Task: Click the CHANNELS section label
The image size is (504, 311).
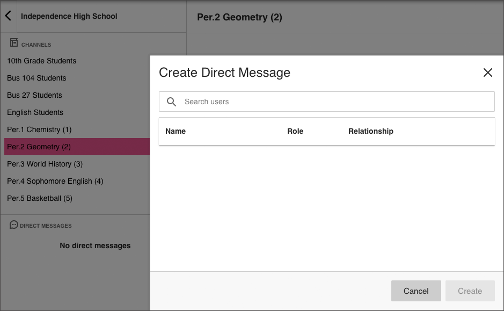Action: pyautogui.click(x=36, y=45)
